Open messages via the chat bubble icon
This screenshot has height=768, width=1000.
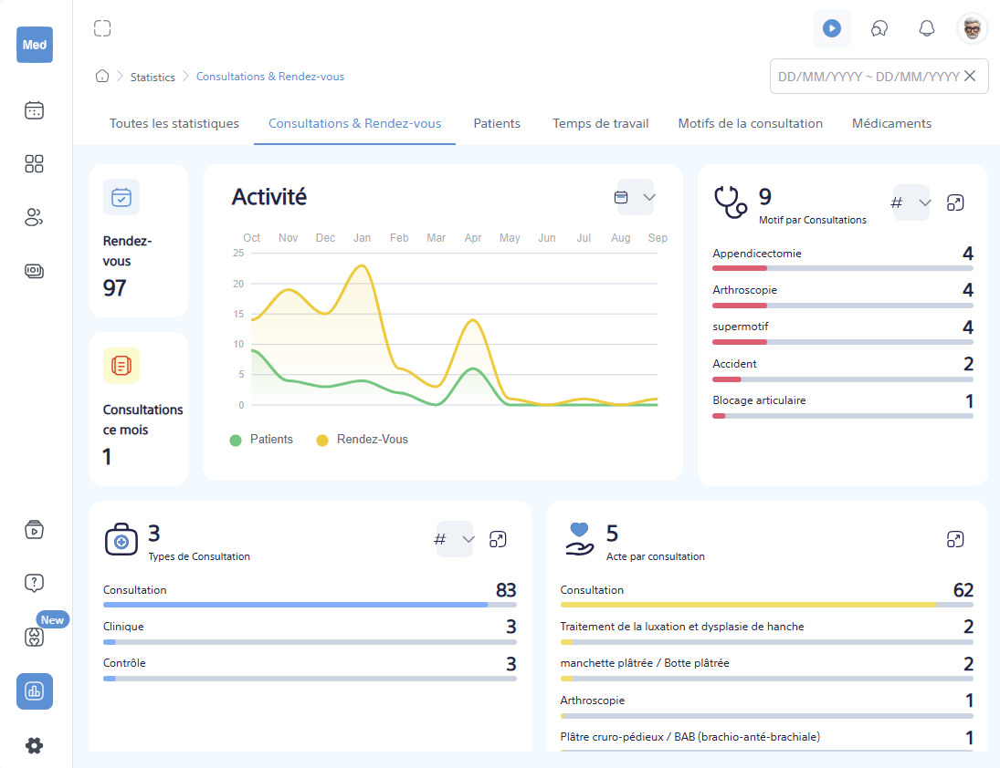point(879,28)
